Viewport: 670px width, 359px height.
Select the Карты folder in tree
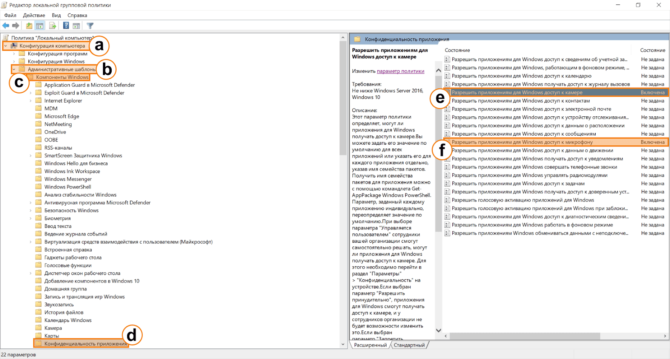(52, 336)
